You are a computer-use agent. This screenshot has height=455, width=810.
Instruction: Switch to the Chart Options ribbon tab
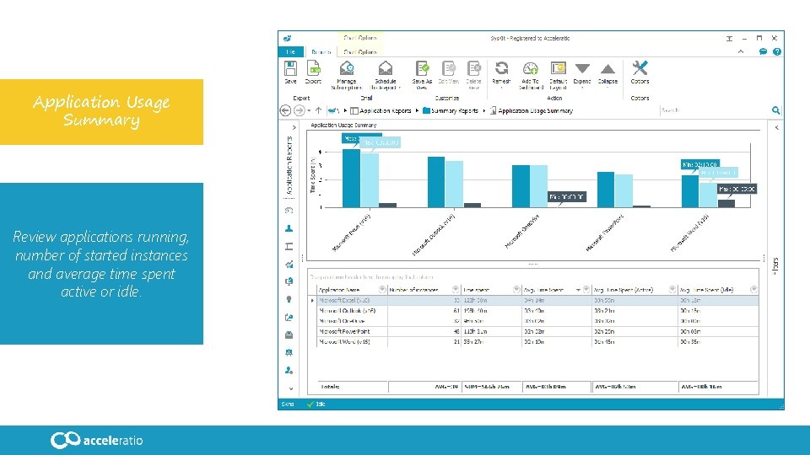tap(360, 52)
